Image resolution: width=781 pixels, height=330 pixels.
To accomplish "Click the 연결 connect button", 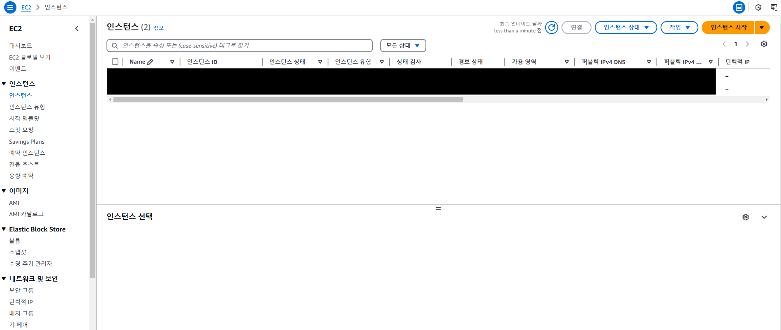I will click(x=576, y=27).
